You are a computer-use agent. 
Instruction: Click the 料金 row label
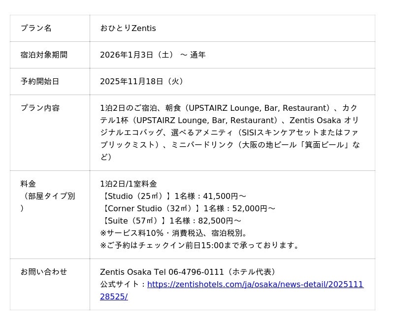click(28, 184)
